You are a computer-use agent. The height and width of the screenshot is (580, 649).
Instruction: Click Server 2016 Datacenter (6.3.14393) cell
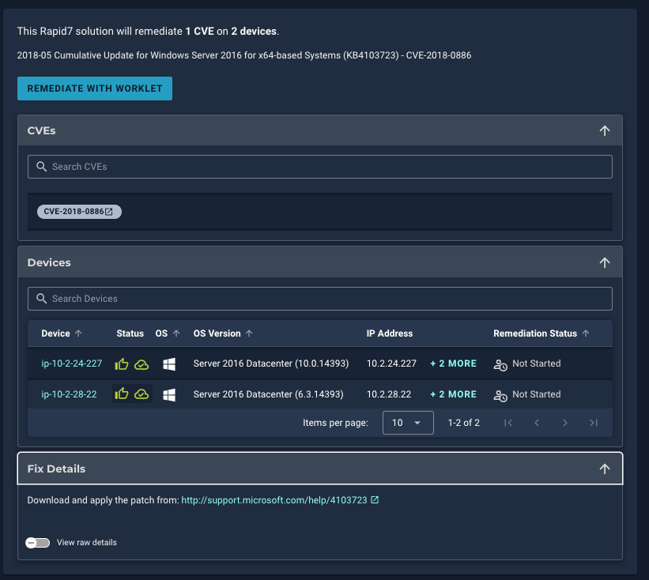268,394
